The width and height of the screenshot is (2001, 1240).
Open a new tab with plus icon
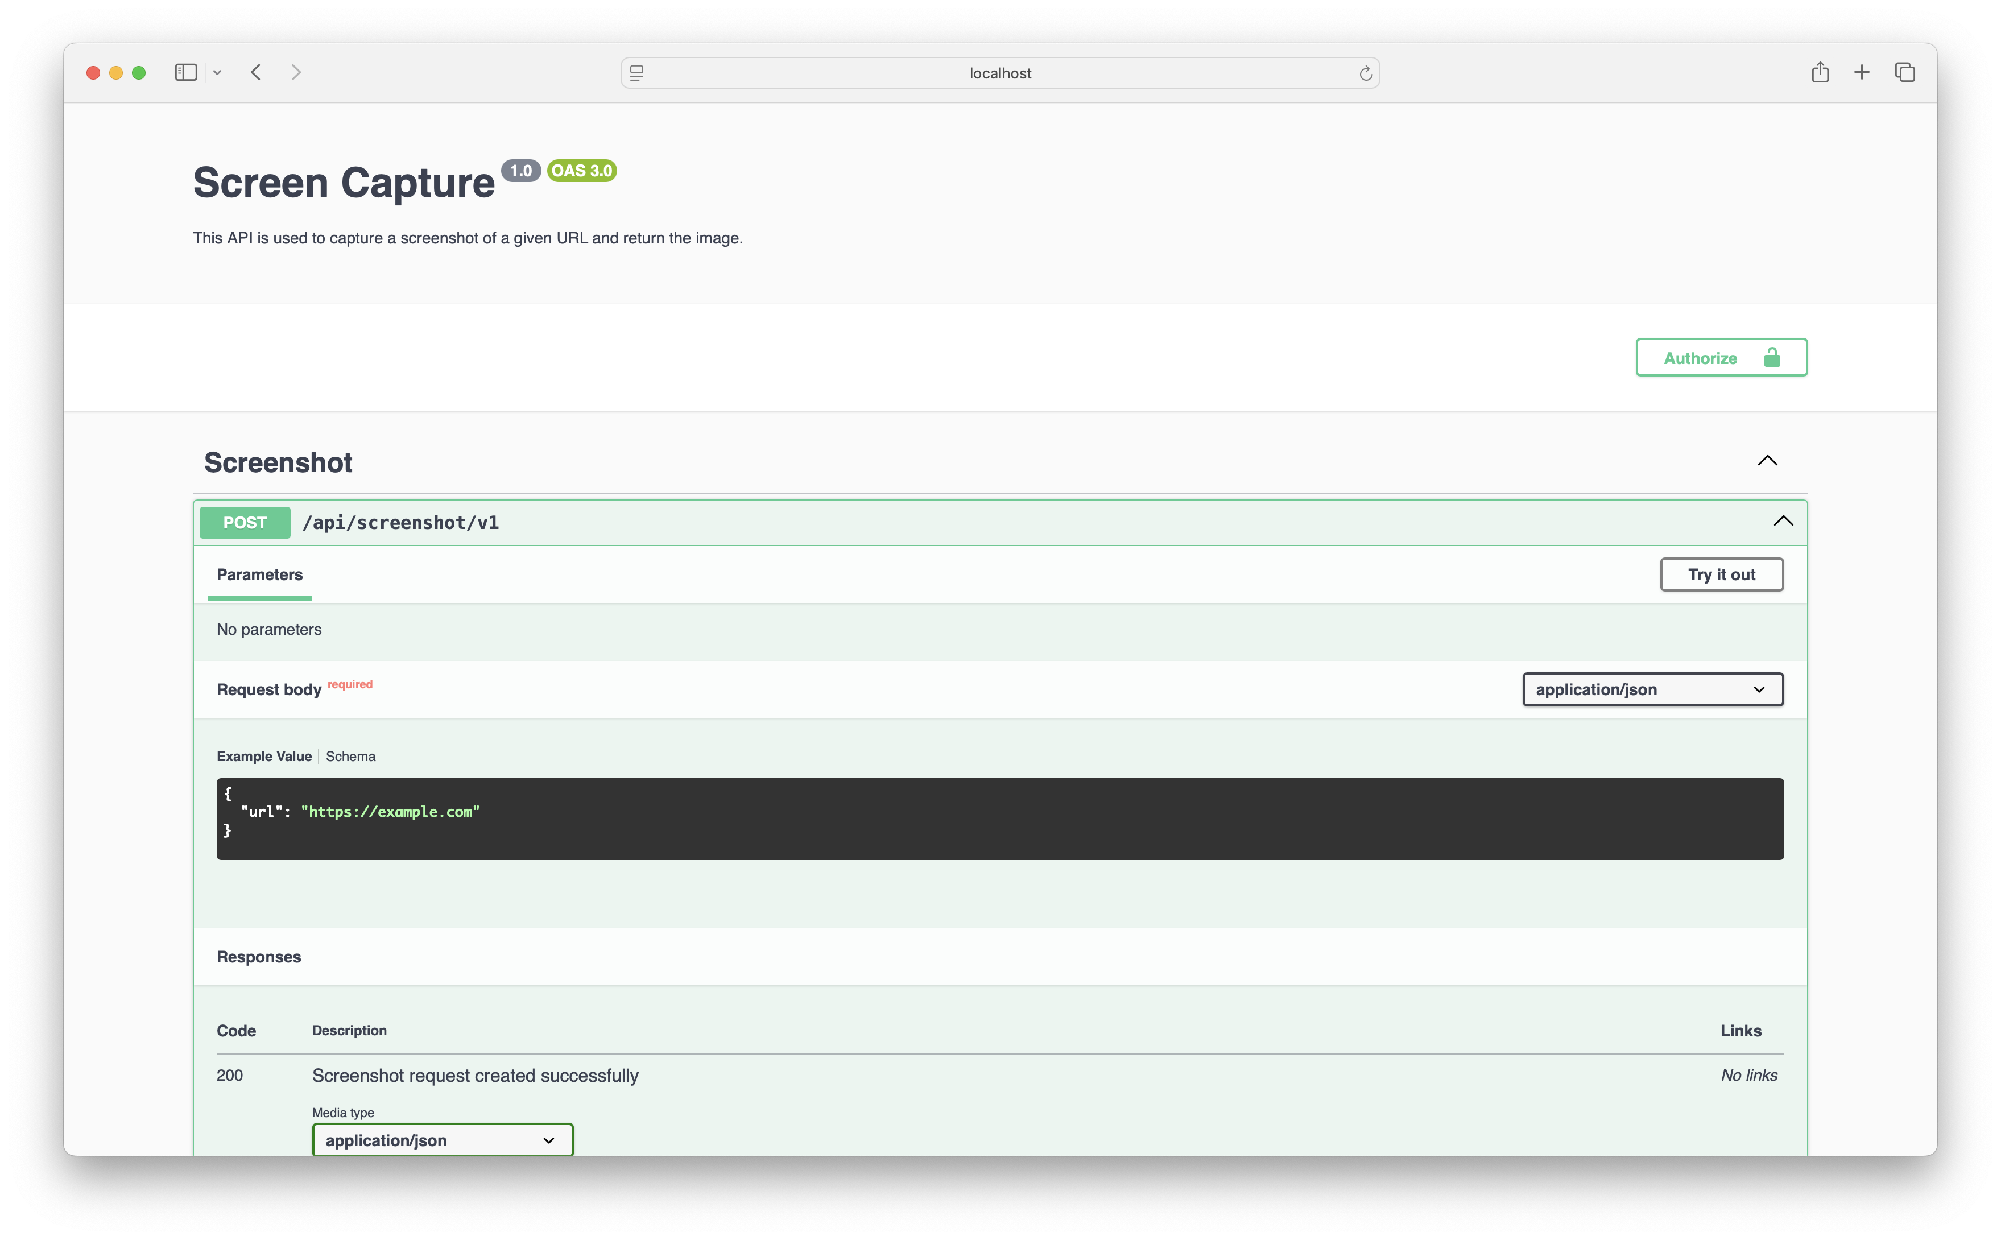pyautogui.click(x=1862, y=72)
